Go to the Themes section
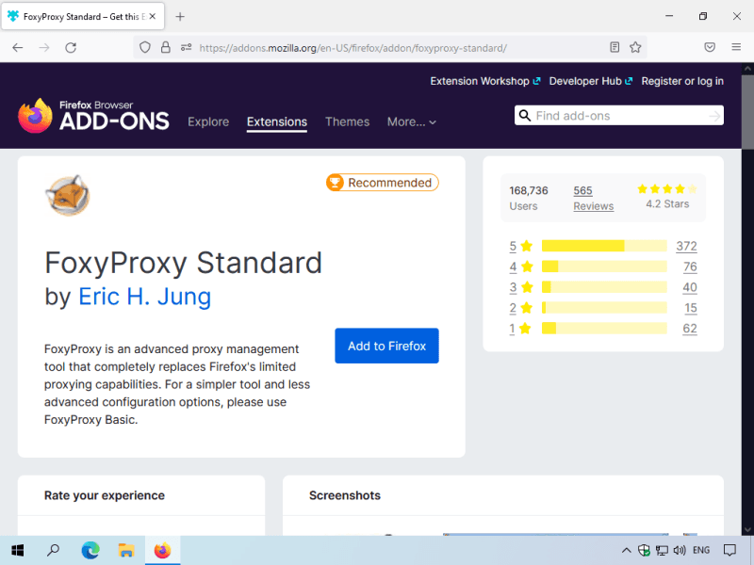Image resolution: width=754 pixels, height=565 pixels. pos(347,121)
